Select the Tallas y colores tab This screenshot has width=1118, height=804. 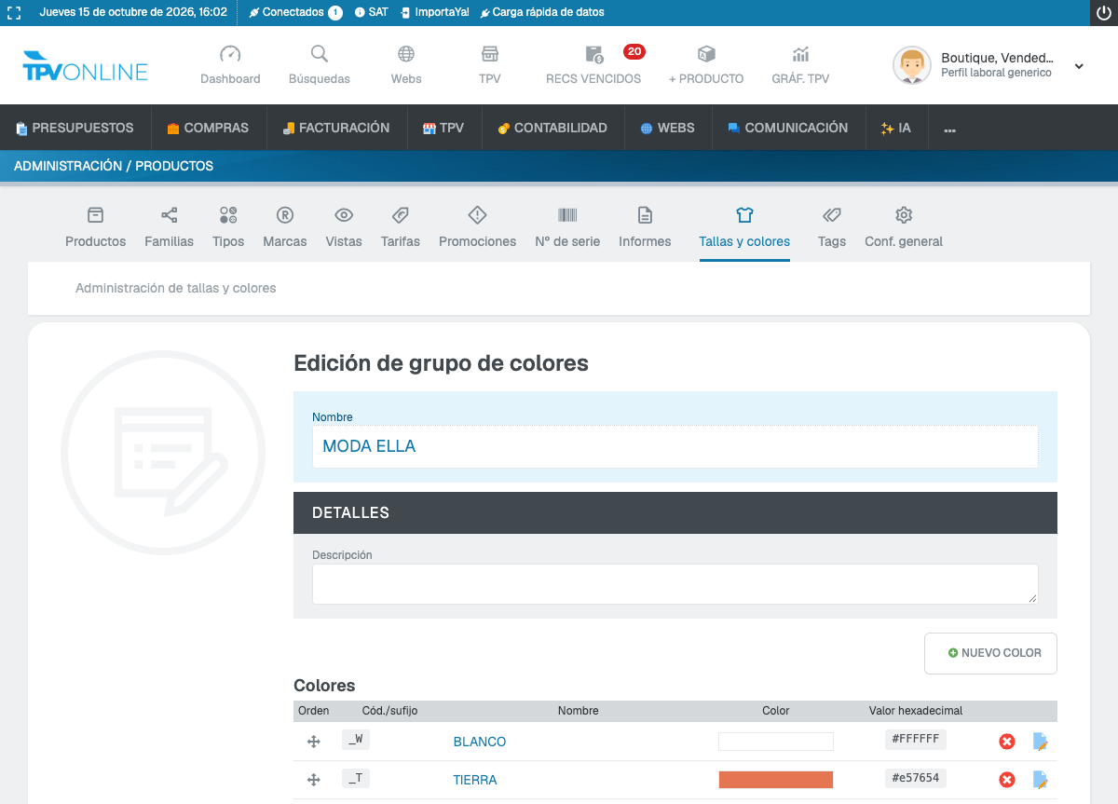744,228
